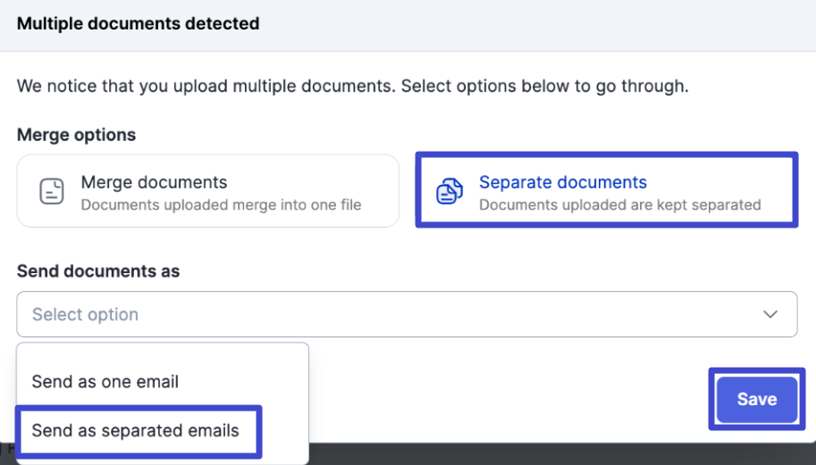Click the "Select option" placeholder text
This screenshot has width=816, height=465.
coord(86,314)
